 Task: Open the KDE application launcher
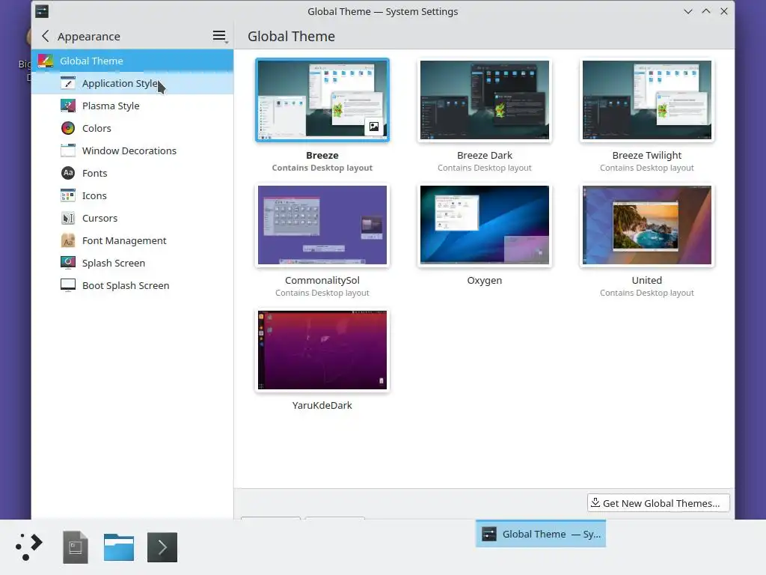click(29, 547)
